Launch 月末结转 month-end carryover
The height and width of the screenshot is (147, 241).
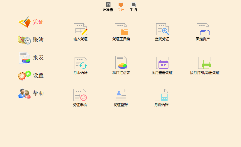(x=80, y=63)
